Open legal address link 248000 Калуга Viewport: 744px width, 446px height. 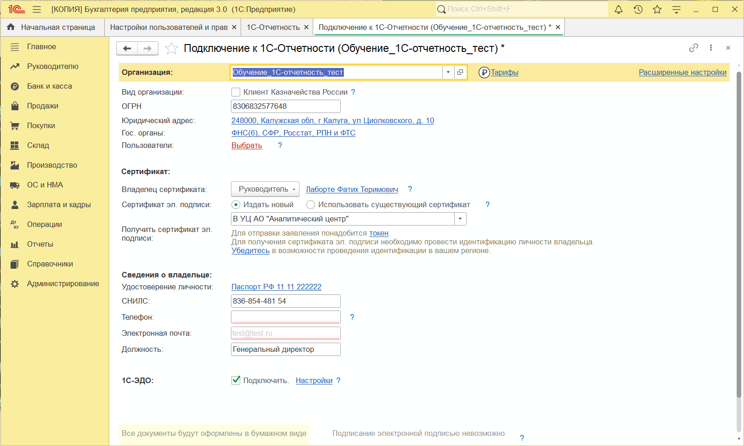click(x=333, y=120)
